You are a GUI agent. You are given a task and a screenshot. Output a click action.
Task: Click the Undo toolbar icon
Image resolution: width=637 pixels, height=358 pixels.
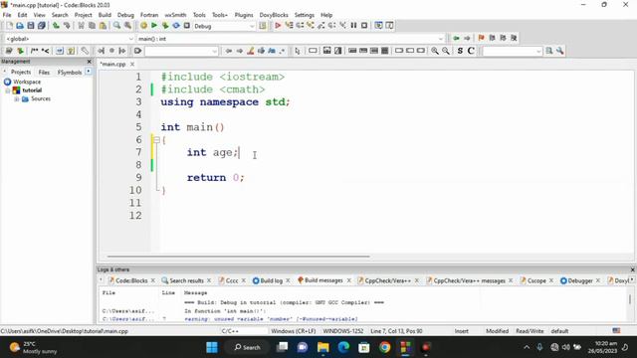(56, 26)
